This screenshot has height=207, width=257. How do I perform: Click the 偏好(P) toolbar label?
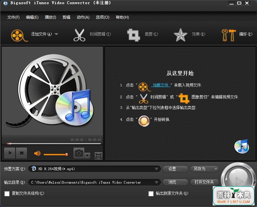[x=246, y=34]
